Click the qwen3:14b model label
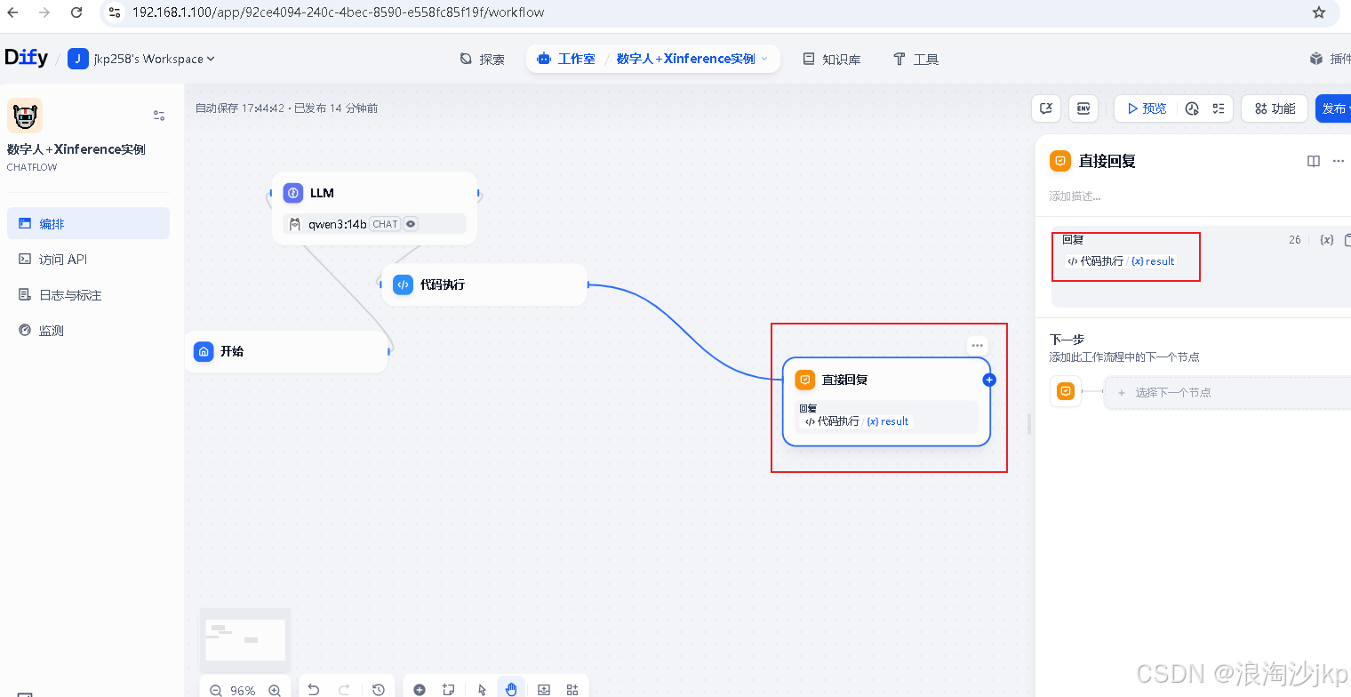1351x697 pixels. pyautogui.click(x=337, y=224)
